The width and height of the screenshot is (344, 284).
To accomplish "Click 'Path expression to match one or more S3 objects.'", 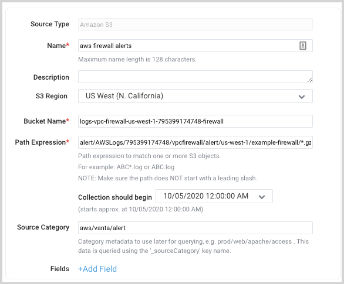I will (x=150, y=156).
